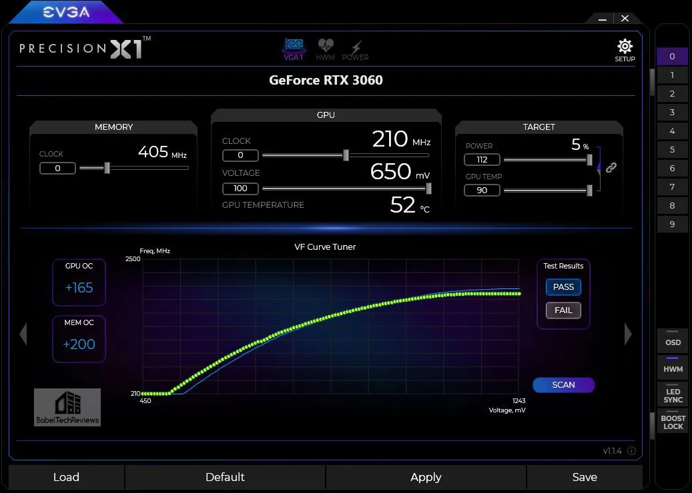This screenshot has height=493, width=692.
Task: Select profile 6
Action: click(672, 169)
